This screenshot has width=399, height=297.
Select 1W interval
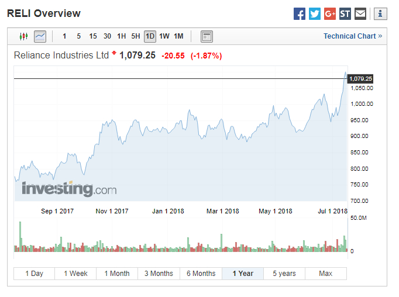[164, 36]
